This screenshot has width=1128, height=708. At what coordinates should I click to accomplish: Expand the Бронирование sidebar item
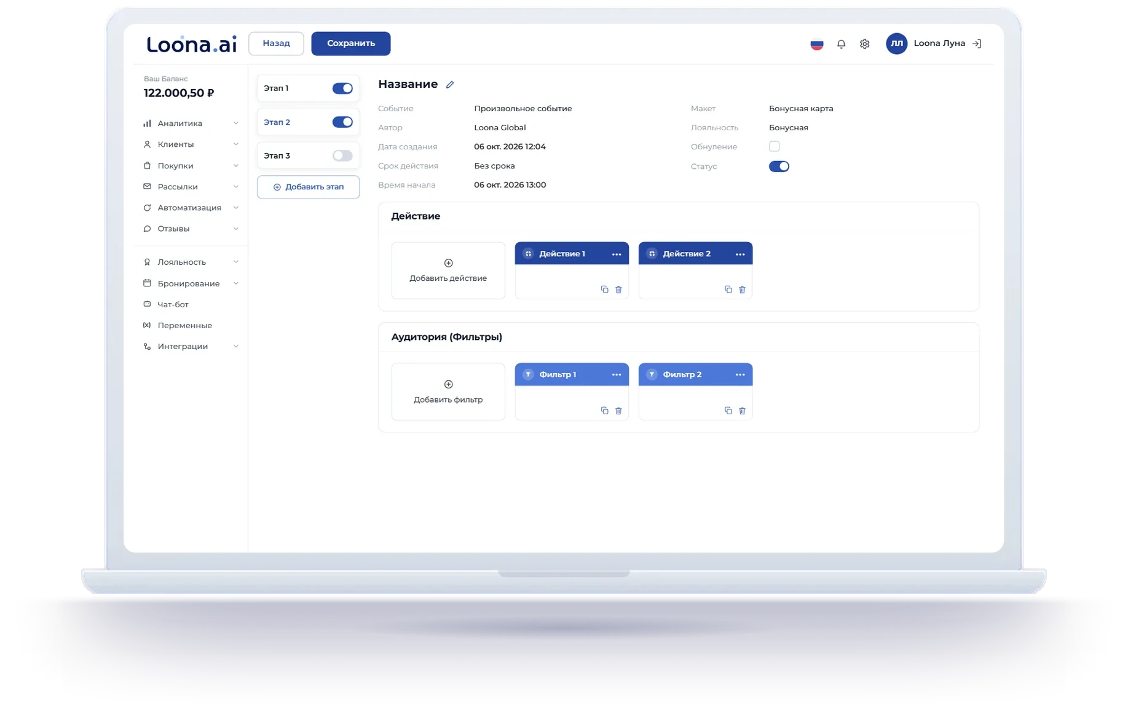(191, 284)
